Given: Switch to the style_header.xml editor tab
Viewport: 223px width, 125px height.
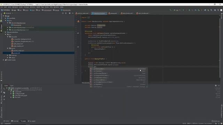Looking at the screenshot, I should (x=143, y=13).
